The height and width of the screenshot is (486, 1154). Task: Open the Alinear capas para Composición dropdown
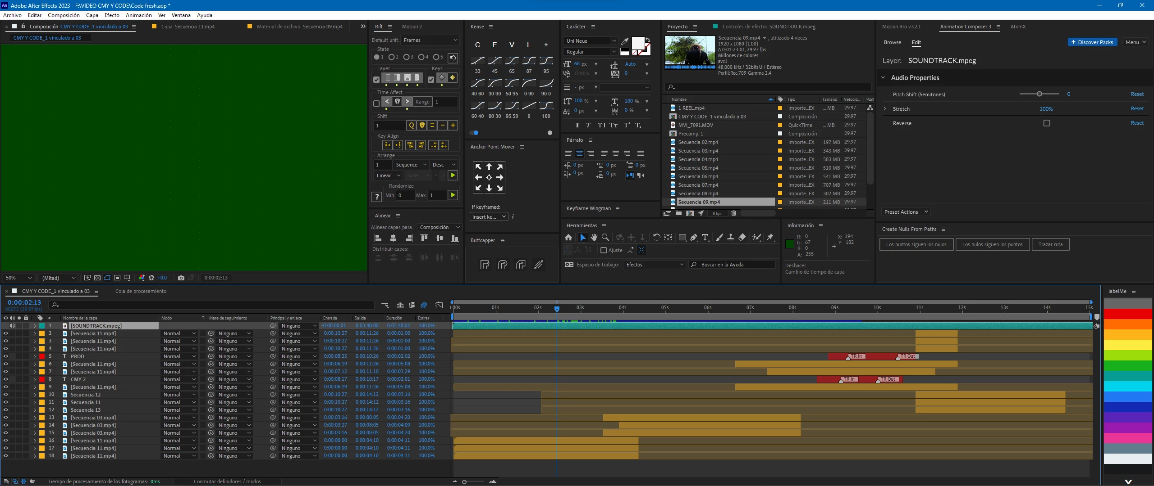click(440, 227)
